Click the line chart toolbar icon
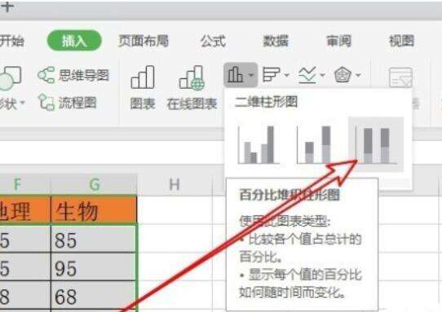442x312 pixels. 307,75
